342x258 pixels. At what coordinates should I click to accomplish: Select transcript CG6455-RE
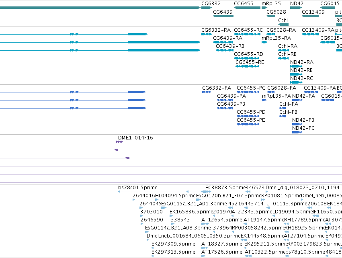(247, 66)
